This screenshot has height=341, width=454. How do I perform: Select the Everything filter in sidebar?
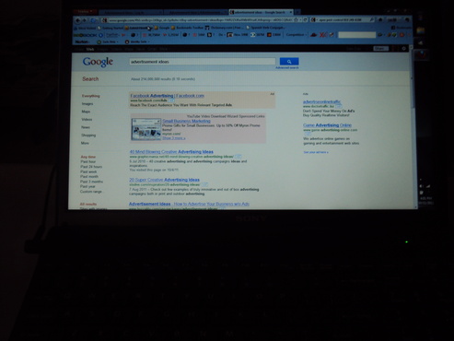[90, 96]
